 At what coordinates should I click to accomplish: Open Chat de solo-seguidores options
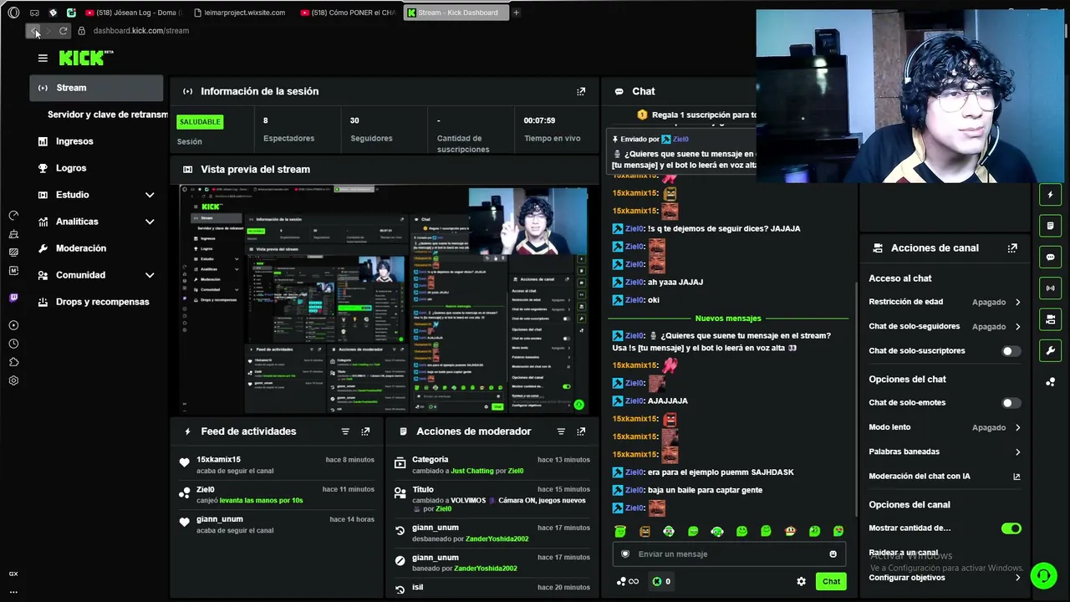click(945, 326)
